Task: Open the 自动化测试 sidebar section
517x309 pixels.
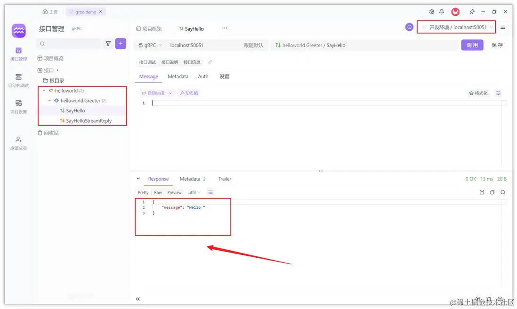Action: (x=18, y=81)
